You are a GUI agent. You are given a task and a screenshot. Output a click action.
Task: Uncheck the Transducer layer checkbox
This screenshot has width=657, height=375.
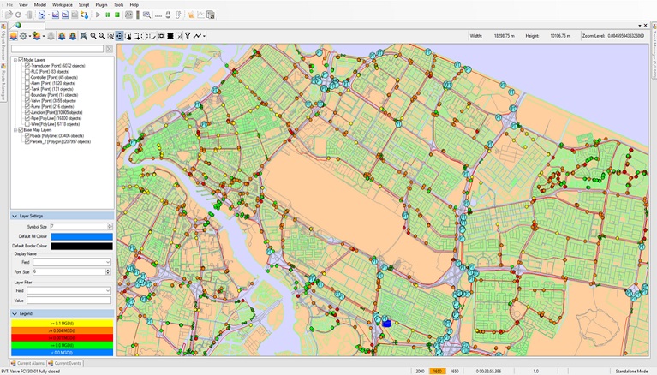click(27, 65)
